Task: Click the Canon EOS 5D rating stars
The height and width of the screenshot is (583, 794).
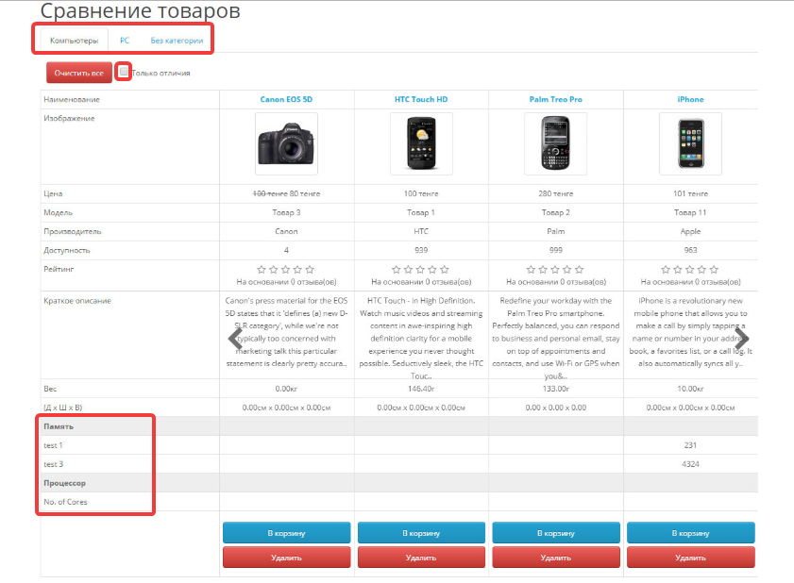Action: coord(286,269)
